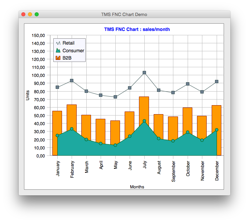Maximize window with the green button
Viewport: 249px width, 222px height.
pyautogui.click(x=37, y=14)
